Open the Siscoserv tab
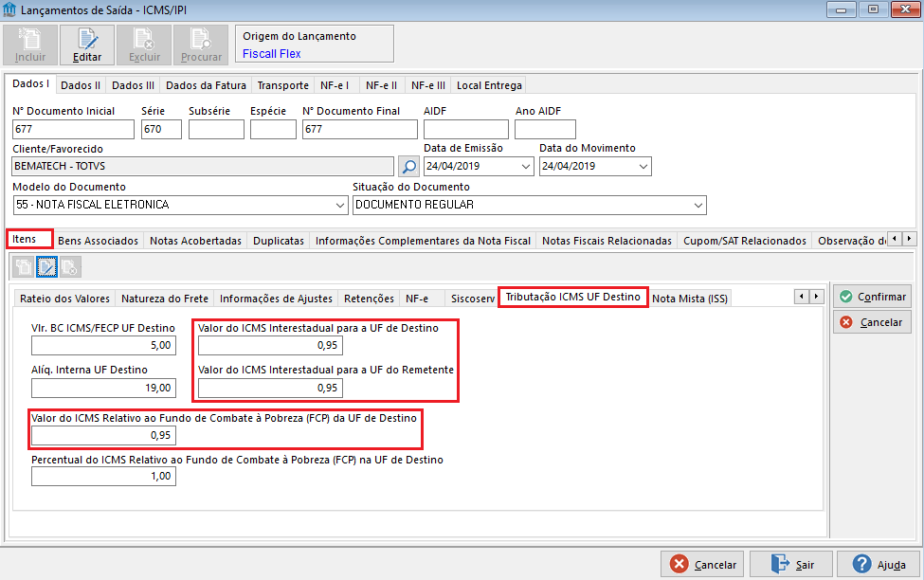The image size is (924, 580). pos(473,299)
